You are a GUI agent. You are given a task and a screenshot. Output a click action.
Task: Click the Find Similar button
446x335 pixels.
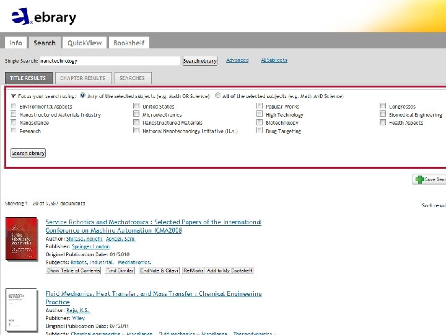tap(120, 270)
